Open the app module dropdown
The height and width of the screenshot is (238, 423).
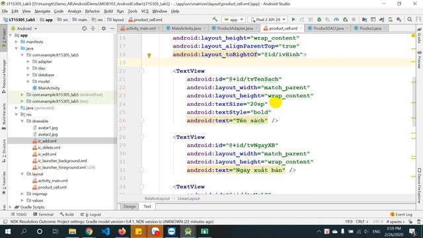click(x=233, y=19)
